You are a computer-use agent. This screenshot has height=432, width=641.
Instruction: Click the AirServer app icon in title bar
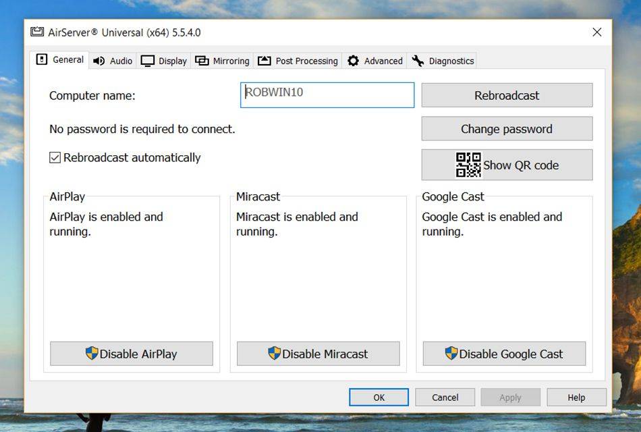pos(37,32)
